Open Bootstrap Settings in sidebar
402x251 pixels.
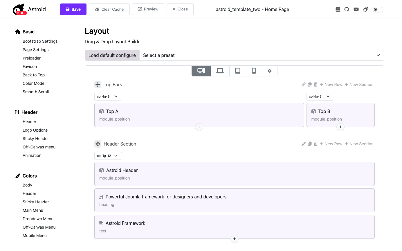point(40,41)
